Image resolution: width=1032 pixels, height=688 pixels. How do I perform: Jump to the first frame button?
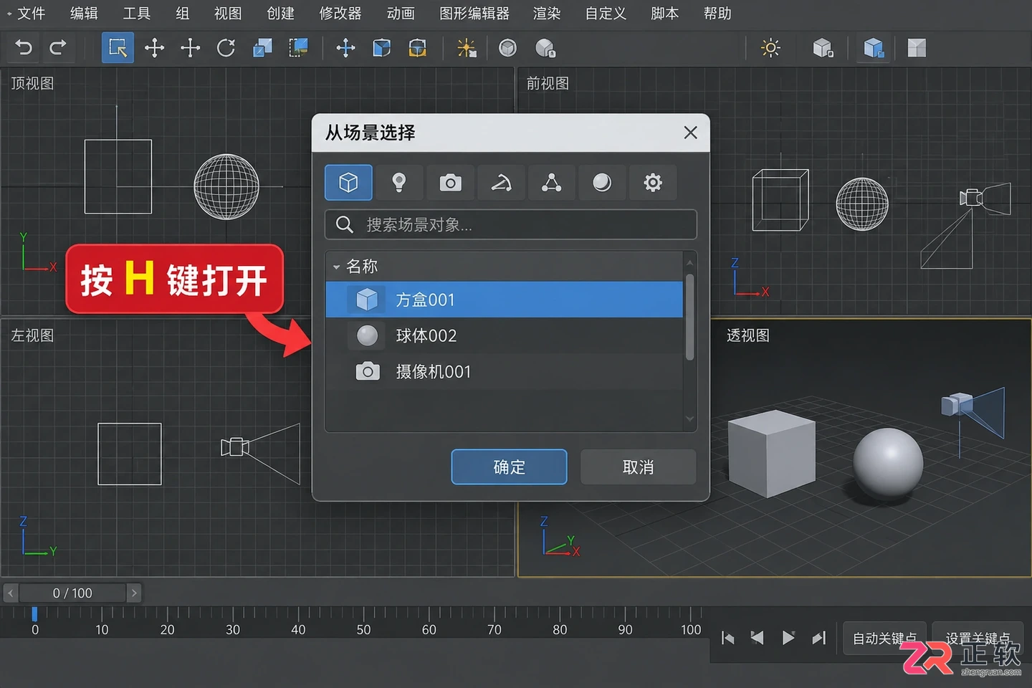728,638
